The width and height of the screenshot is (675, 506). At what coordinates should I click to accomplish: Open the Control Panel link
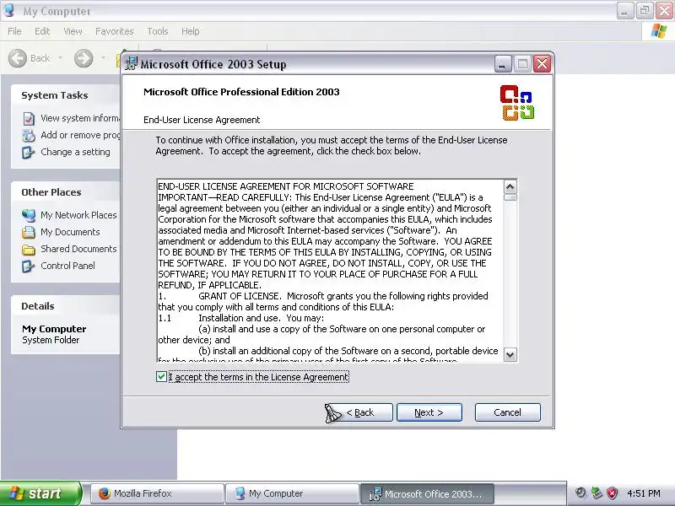[68, 266]
